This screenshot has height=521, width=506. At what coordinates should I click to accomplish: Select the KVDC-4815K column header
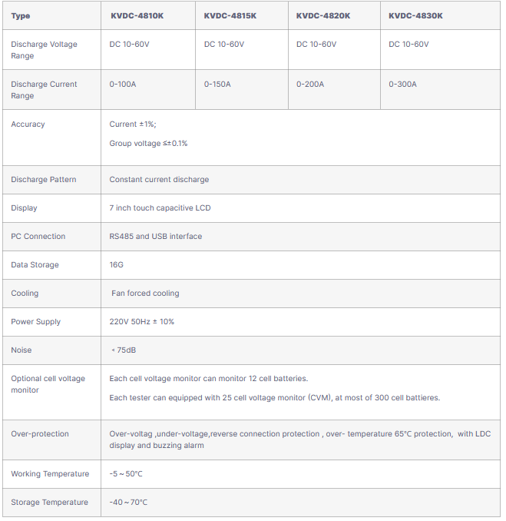click(x=230, y=15)
